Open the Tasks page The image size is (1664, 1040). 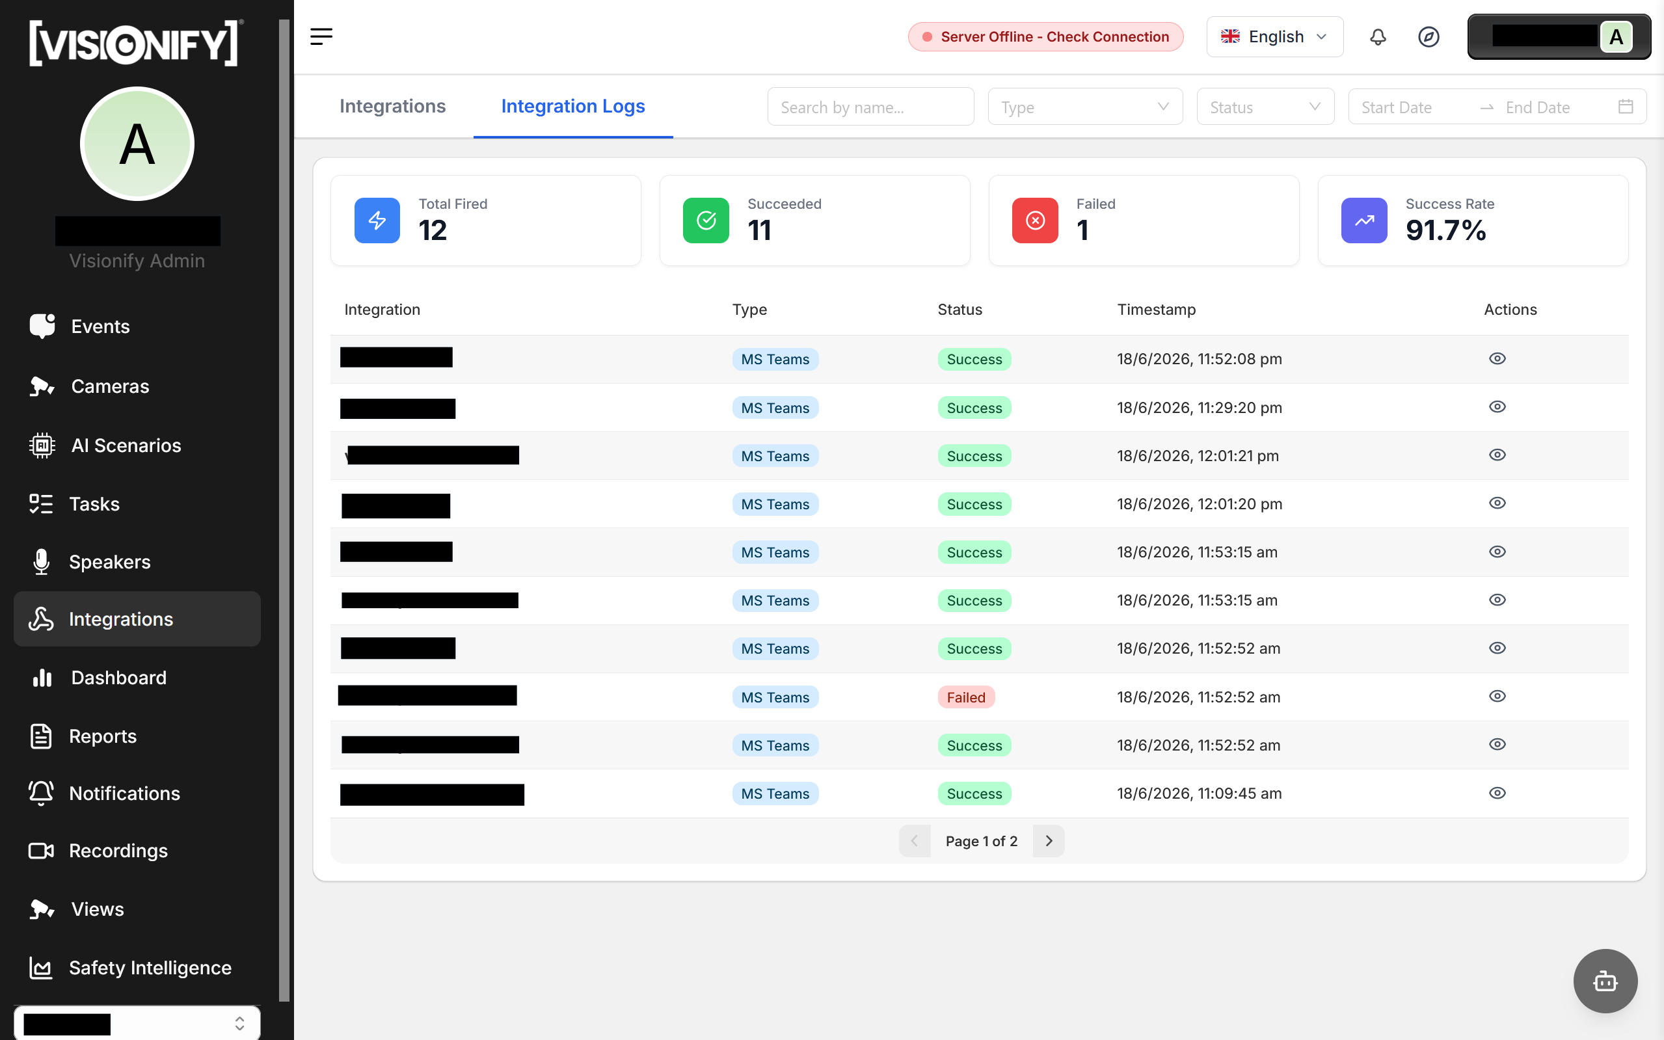pyautogui.click(x=137, y=503)
